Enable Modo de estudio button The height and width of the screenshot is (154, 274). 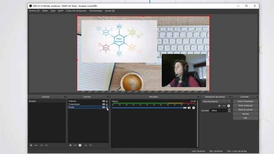coord(245,110)
